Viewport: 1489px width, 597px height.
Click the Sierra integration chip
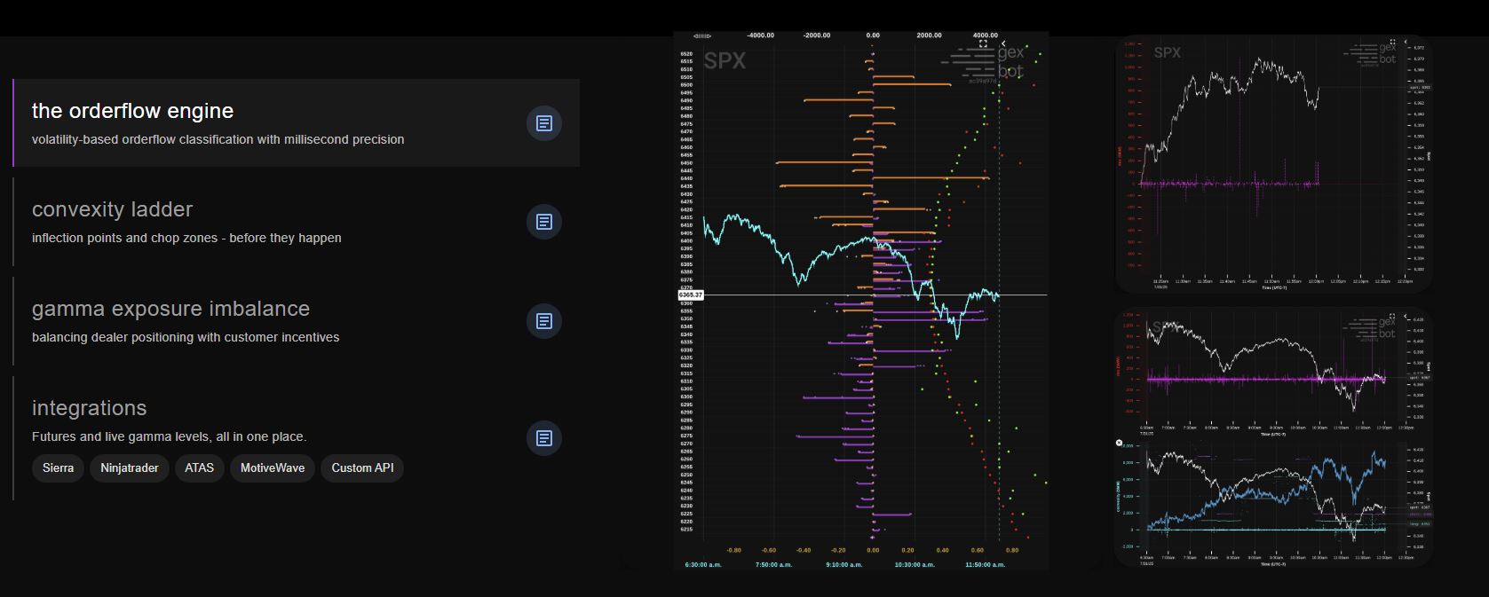58,468
